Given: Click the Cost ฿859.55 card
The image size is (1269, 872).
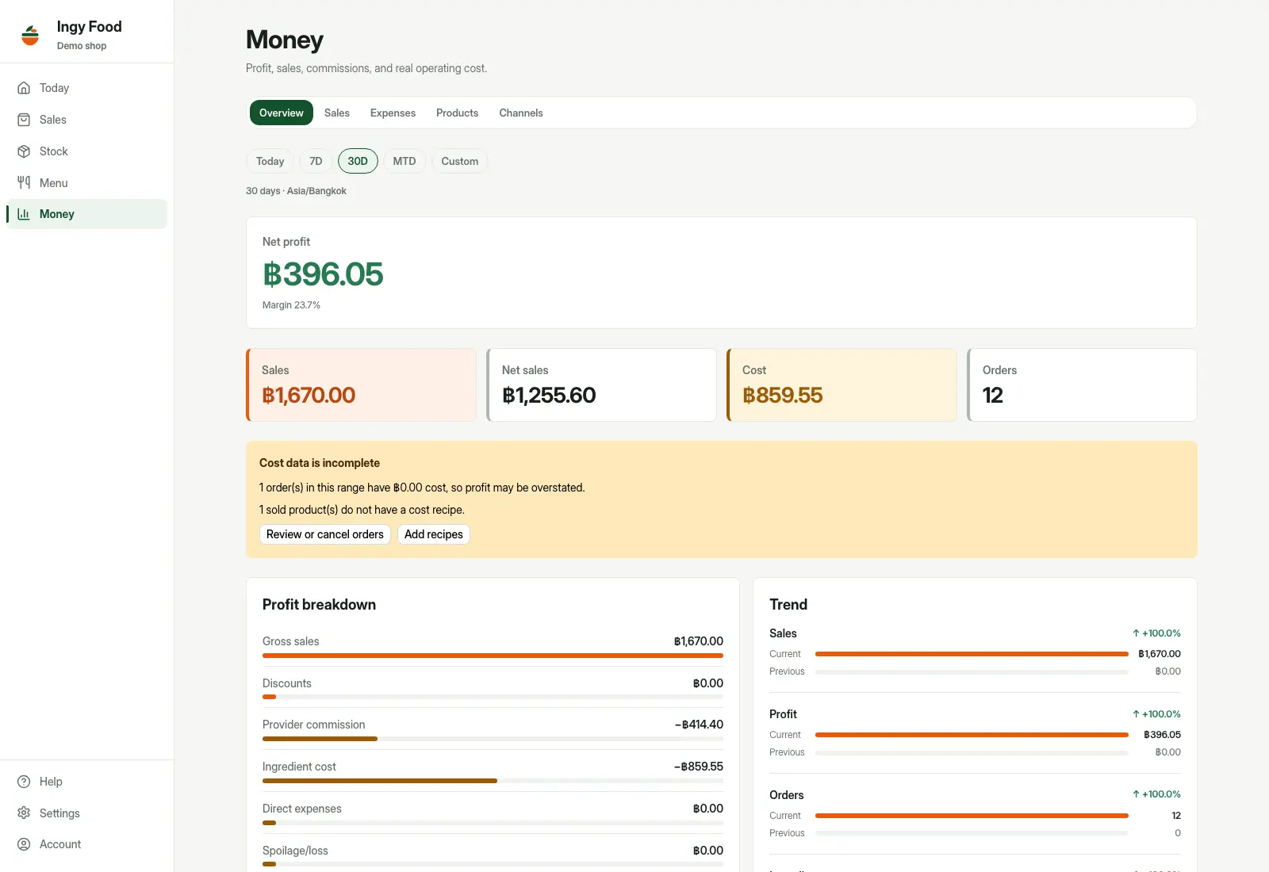Looking at the screenshot, I should coord(842,385).
